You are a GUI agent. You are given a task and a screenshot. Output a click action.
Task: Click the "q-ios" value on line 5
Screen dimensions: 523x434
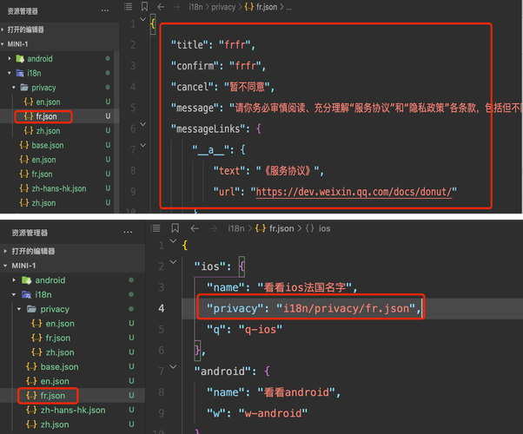click(x=261, y=329)
